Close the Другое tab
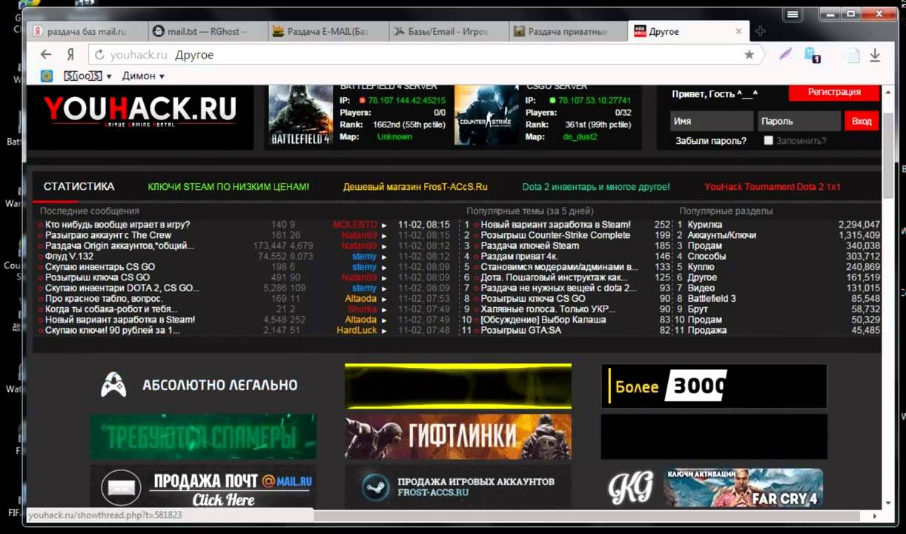The width and height of the screenshot is (906, 534). point(738,31)
